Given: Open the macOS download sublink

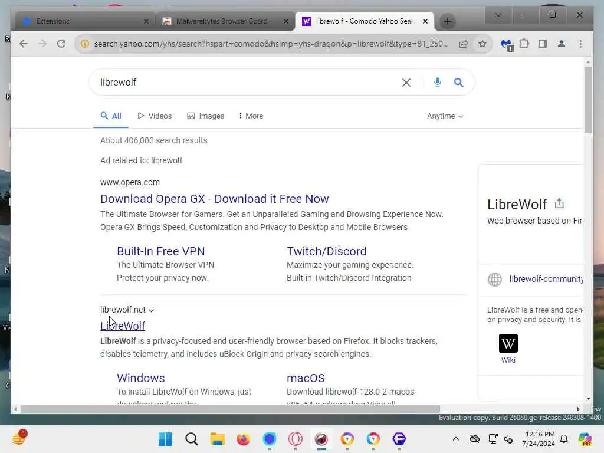Looking at the screenshot, I should [x=306, y=378].
